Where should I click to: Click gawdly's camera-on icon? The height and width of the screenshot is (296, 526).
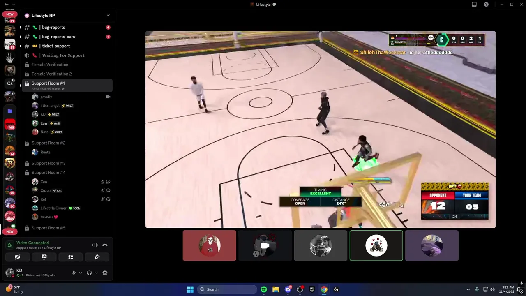[x=108, y=97]
